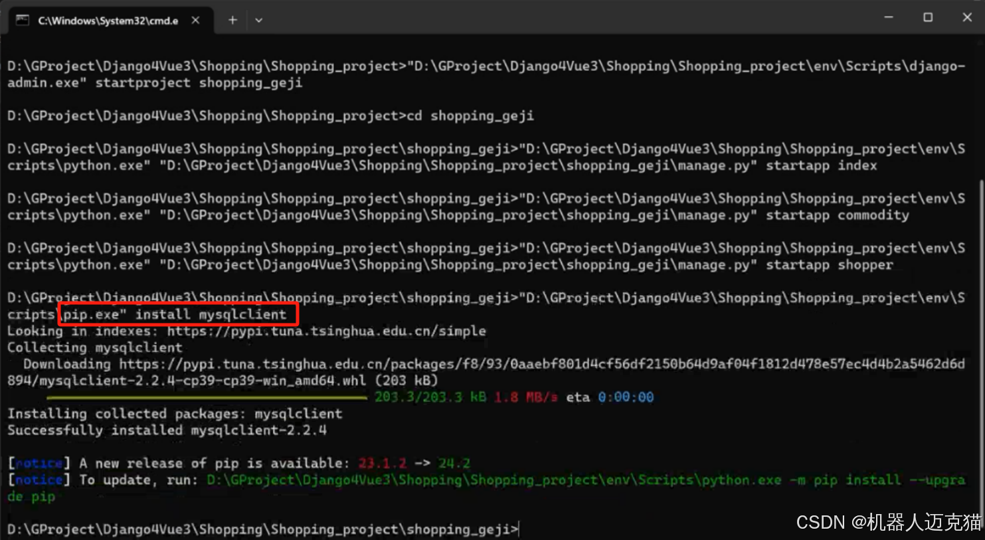The width and height of the screenshot is (985, 540).
Task: Click the cmd icon in the tab
Action: coord(23,20)
